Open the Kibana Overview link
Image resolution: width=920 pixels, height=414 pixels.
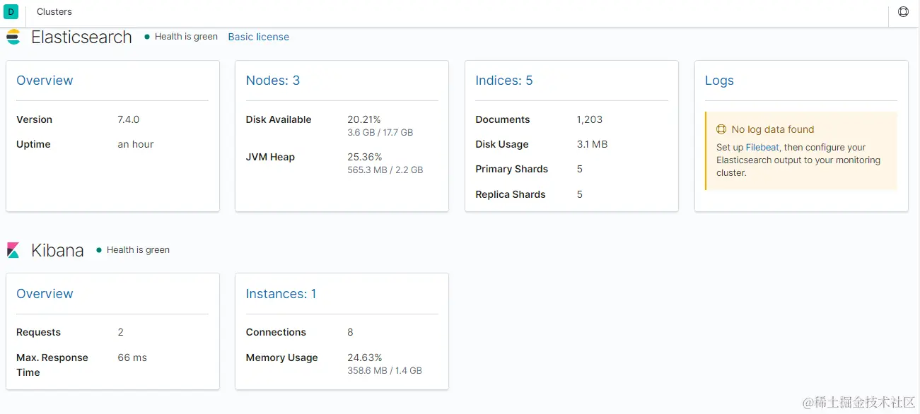[45, 294]
